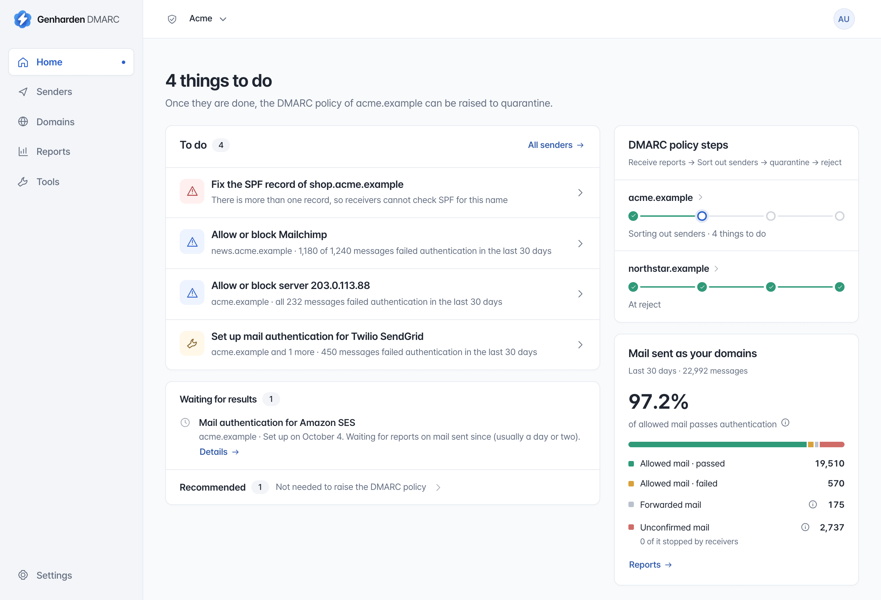Open acme.example domain chevron

point(701,197)
